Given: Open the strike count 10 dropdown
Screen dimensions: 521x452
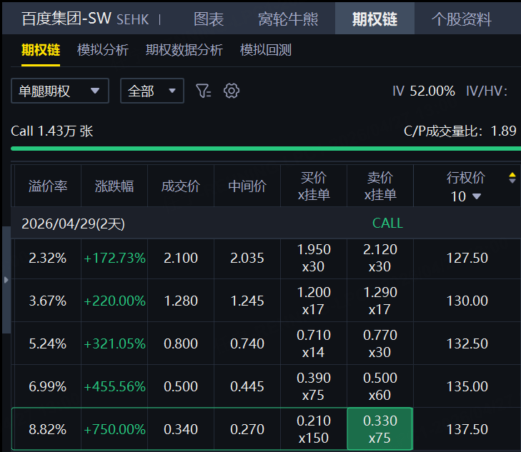Looking at the screenshot, I should click(x=466, y=196).
